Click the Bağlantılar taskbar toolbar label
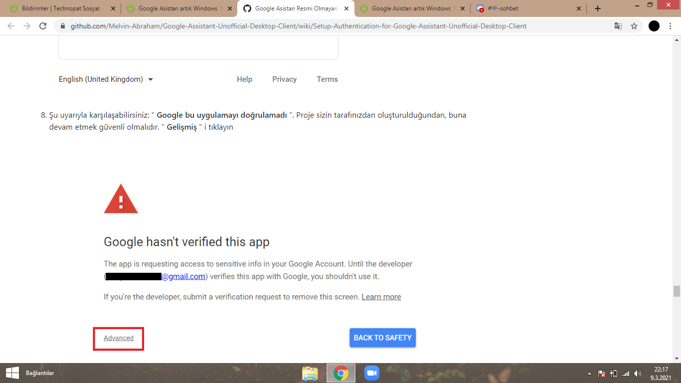This screenshot has height=383, width=681. click(40, 373)
